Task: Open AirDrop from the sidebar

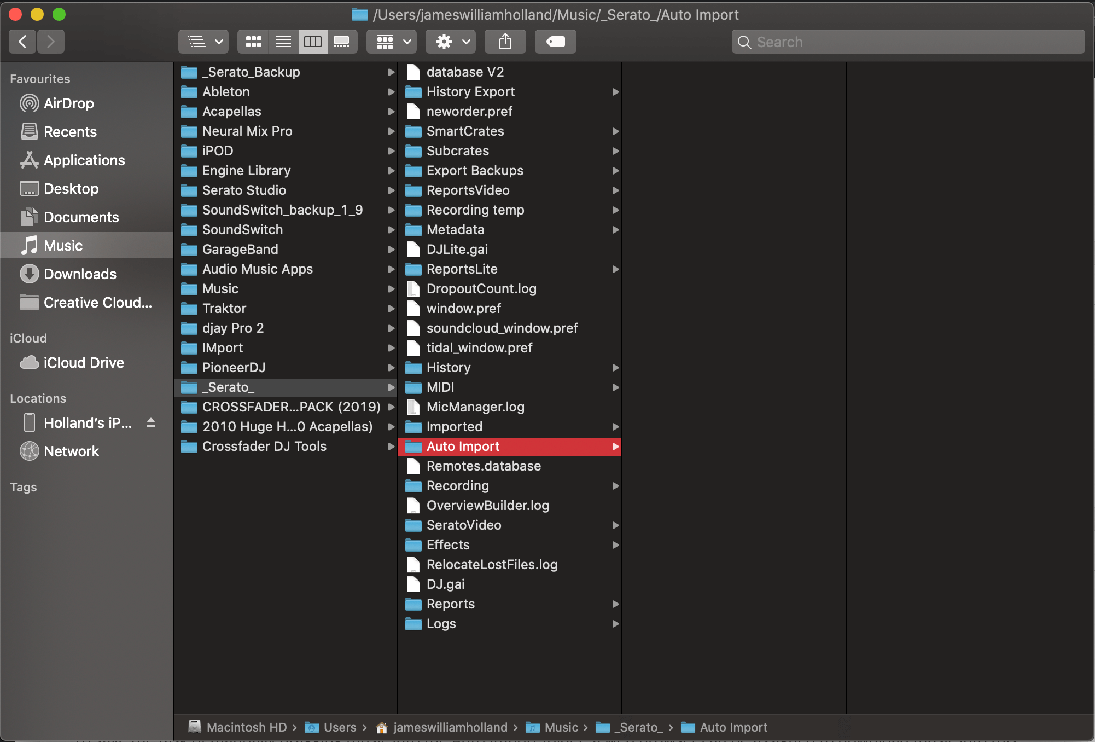Action: [67, 103]
